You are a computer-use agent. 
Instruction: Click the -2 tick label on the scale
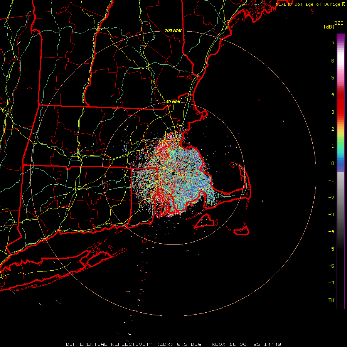[331, 198]
